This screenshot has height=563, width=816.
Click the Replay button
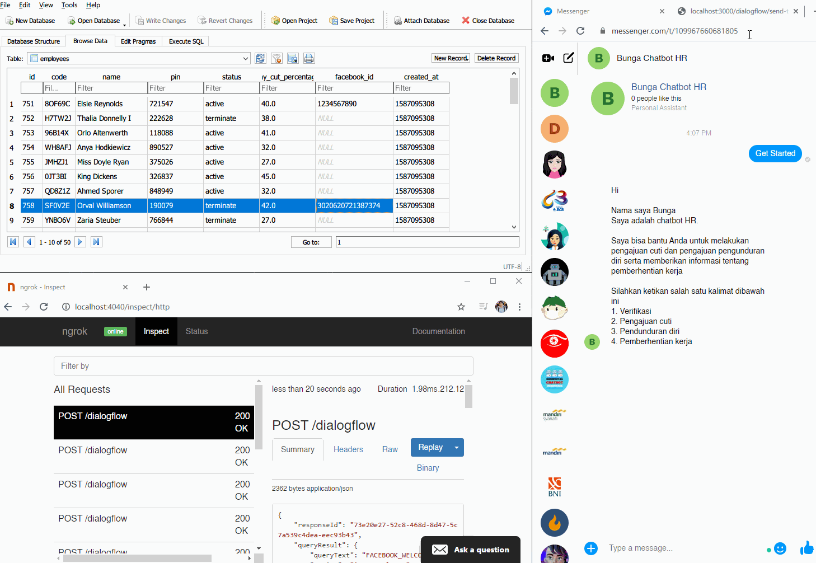pos(430,448)
